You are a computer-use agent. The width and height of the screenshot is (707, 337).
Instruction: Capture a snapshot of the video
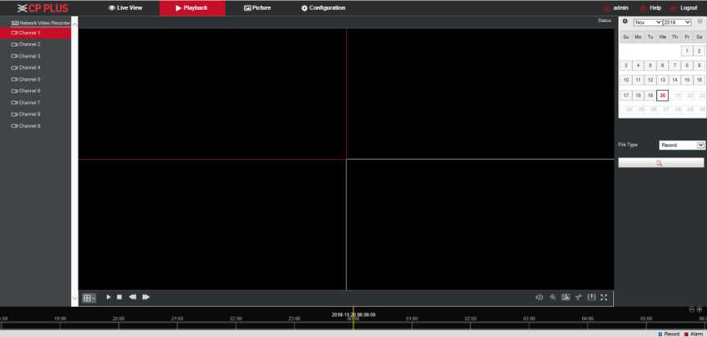(x=566, y=297)
